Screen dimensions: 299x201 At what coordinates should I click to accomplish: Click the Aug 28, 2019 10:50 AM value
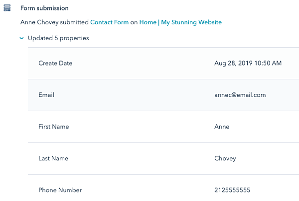pos(248,63)
